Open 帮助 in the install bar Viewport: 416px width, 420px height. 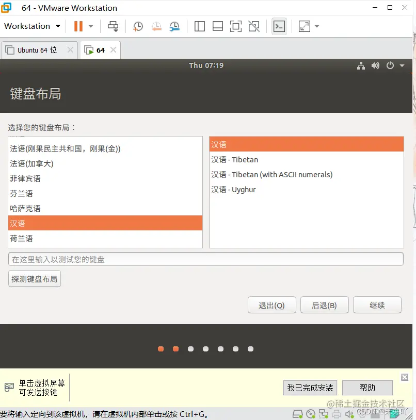coord(367,388)
